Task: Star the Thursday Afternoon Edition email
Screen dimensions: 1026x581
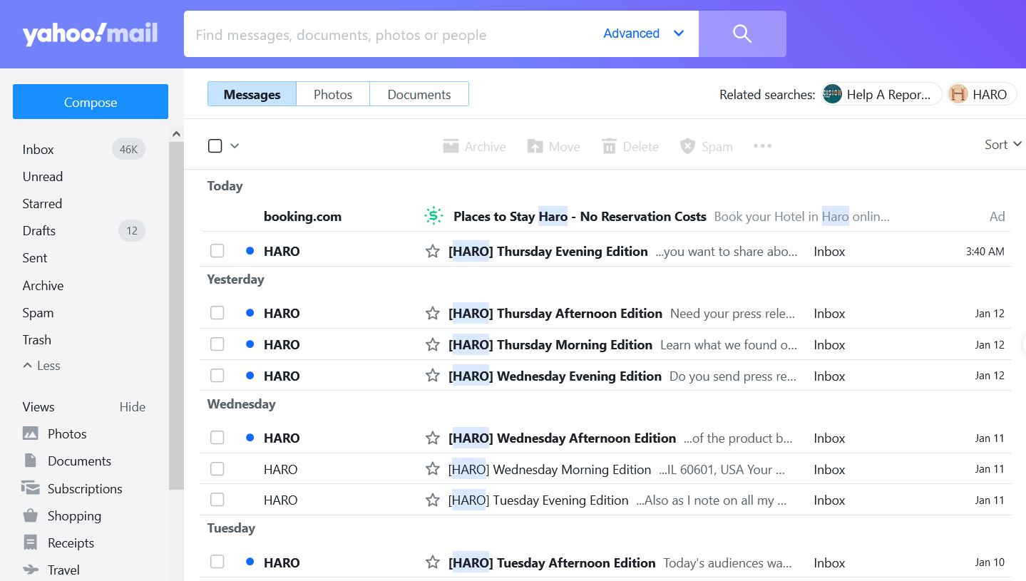Action: (x=432, y=313)
